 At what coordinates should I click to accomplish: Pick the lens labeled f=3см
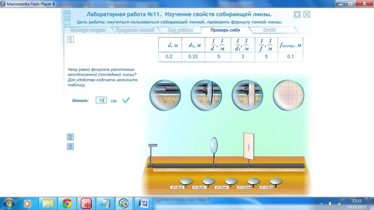pos(186,182)
